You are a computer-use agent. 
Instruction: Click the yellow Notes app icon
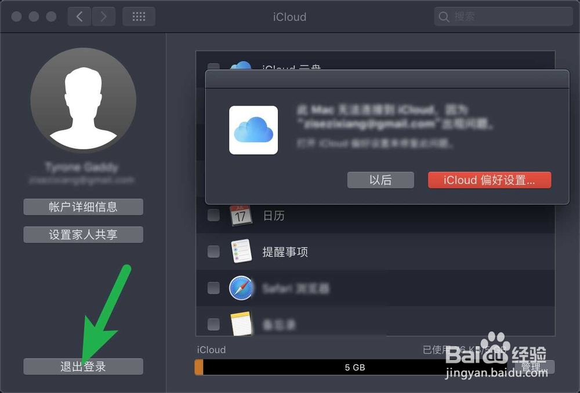tap(241, 323)
